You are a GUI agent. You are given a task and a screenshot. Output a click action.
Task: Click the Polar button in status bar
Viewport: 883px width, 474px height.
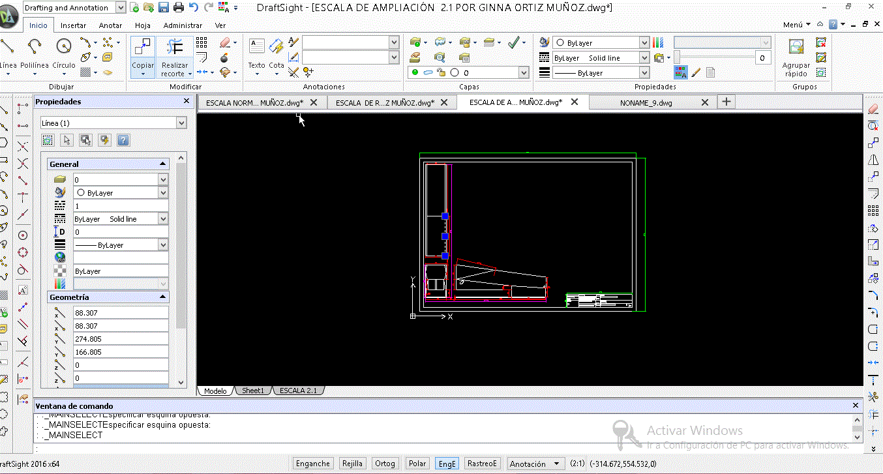tap(417, 464)
